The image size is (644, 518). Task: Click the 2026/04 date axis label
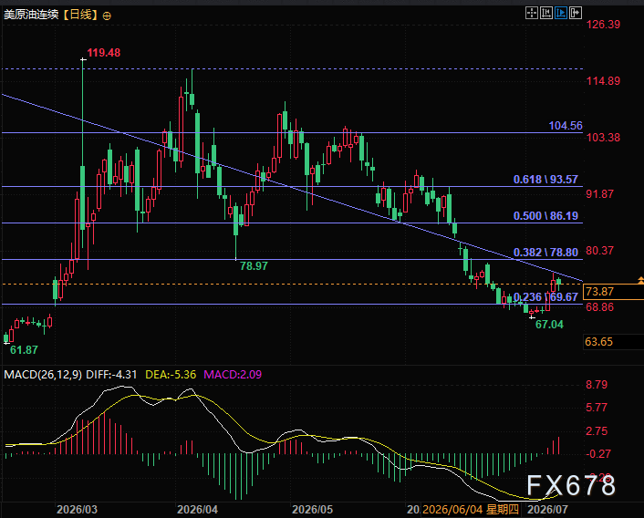[x=197, y=510]
